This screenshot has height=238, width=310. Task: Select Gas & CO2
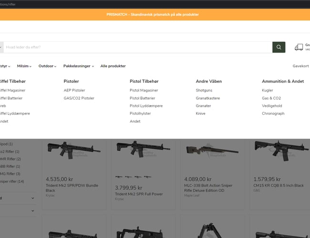tap(271, 98)
